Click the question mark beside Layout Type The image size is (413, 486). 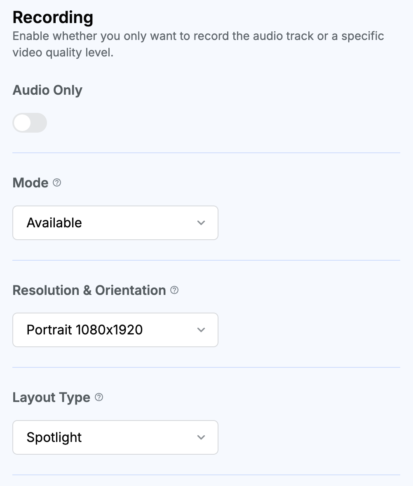98,397
